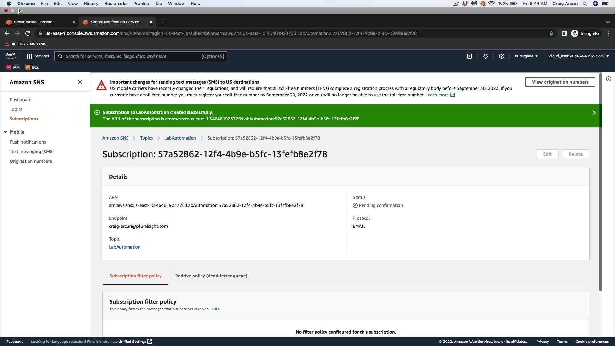Close the Amazon SNS sidebar panel
Viewport: 615px width, 346px height.
(x=80, y=82)
